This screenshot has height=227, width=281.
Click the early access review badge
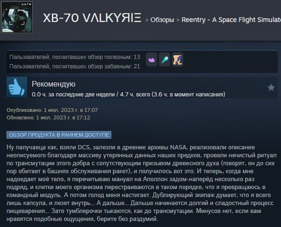click(59, 135)
